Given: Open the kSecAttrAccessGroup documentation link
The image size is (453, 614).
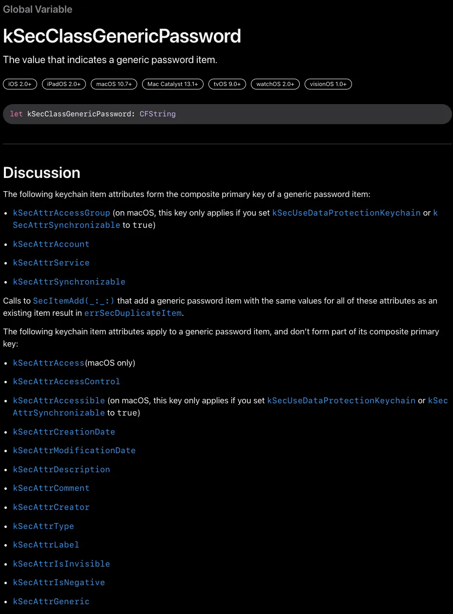Looking at the screenshot, I should pos(61,213).
